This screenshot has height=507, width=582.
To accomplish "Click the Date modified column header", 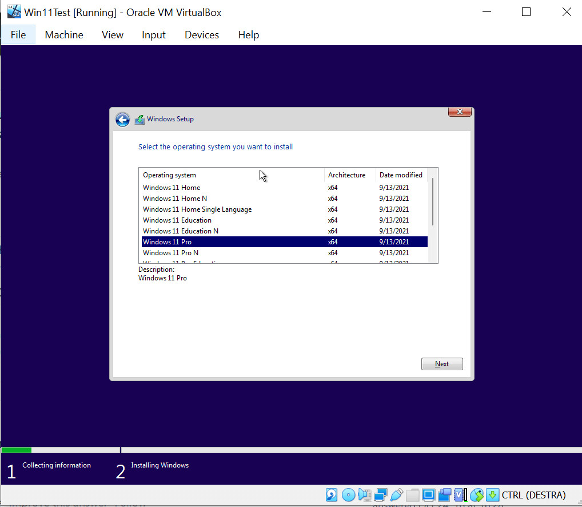I will 401,175.
